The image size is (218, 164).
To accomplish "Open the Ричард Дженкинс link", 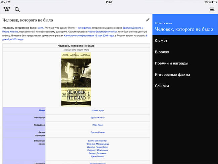I will click(98, 153).
